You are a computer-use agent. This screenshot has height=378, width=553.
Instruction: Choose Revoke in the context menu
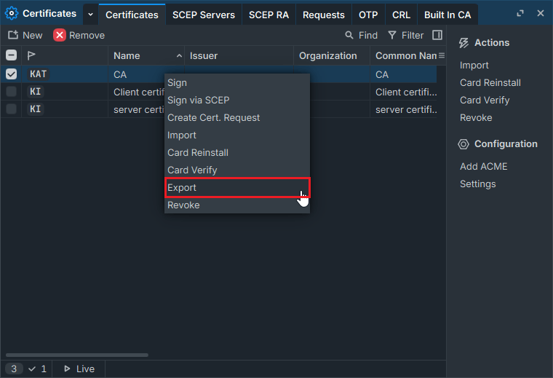(237, 205)
